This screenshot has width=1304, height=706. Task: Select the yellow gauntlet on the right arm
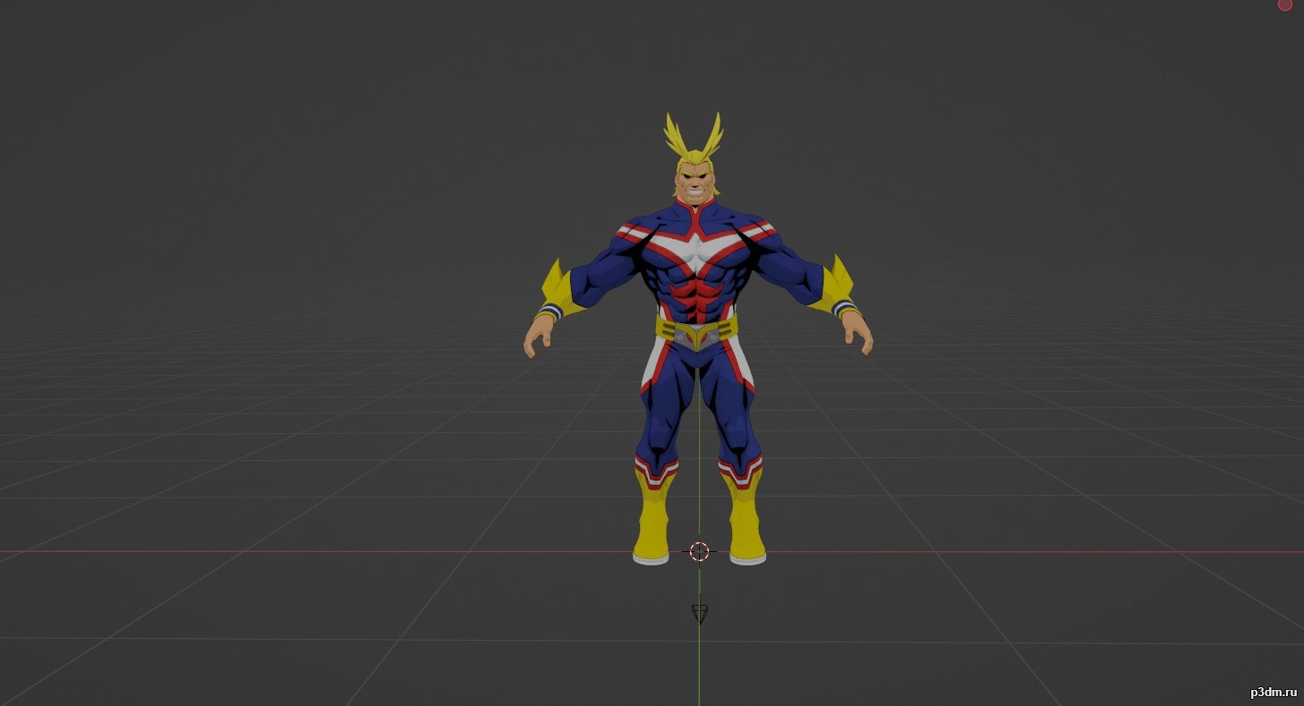click(x=836, y=288)
